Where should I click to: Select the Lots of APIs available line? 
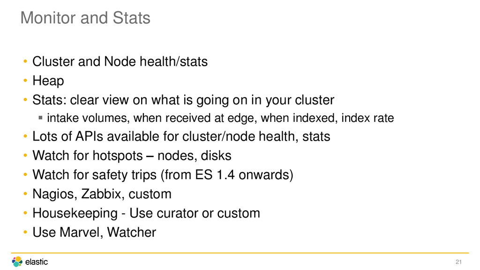(181, 136)
